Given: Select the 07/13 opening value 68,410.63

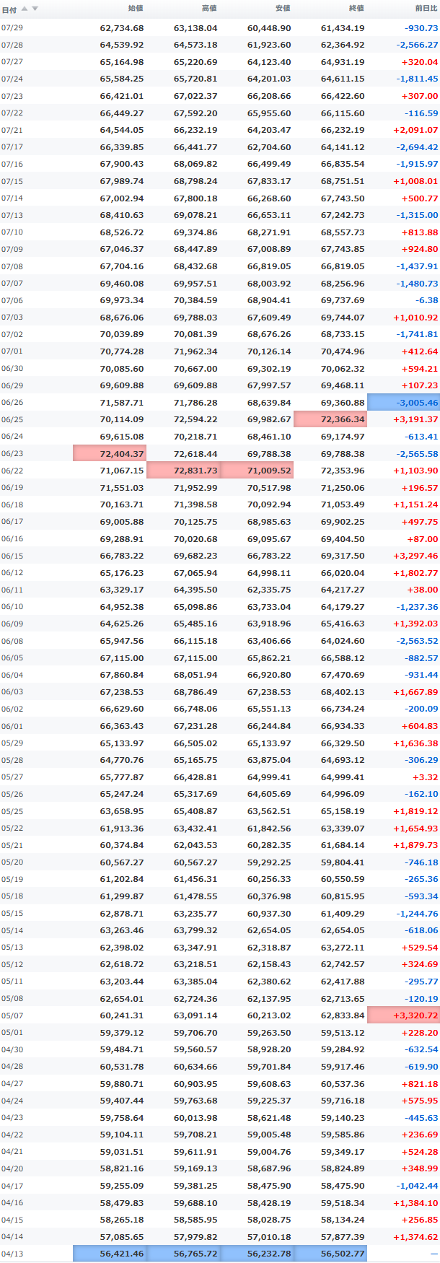Looking at the screenshot, I should point(122,215).
